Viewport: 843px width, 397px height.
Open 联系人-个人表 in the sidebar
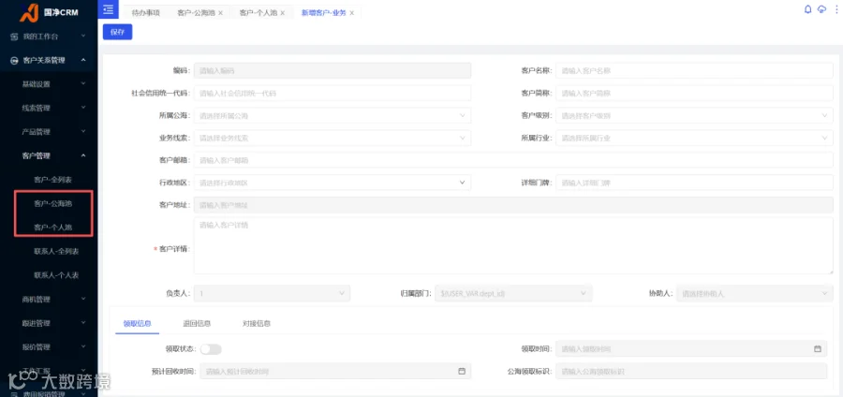click(56, 275)
